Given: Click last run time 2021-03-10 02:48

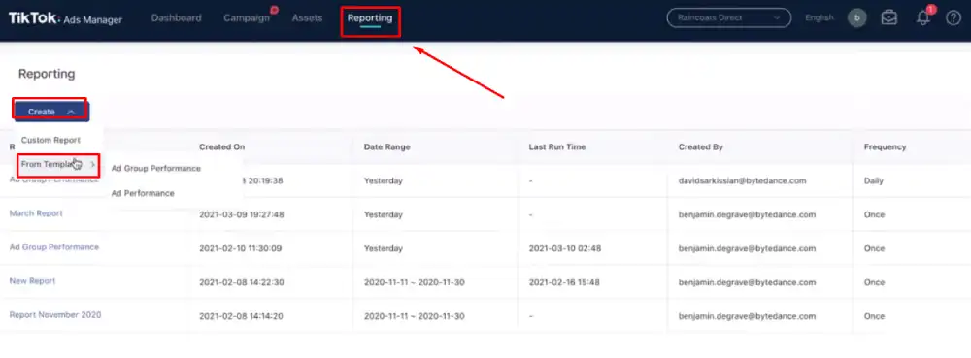Looking at the screenshot, I should [x=565, y=248].
